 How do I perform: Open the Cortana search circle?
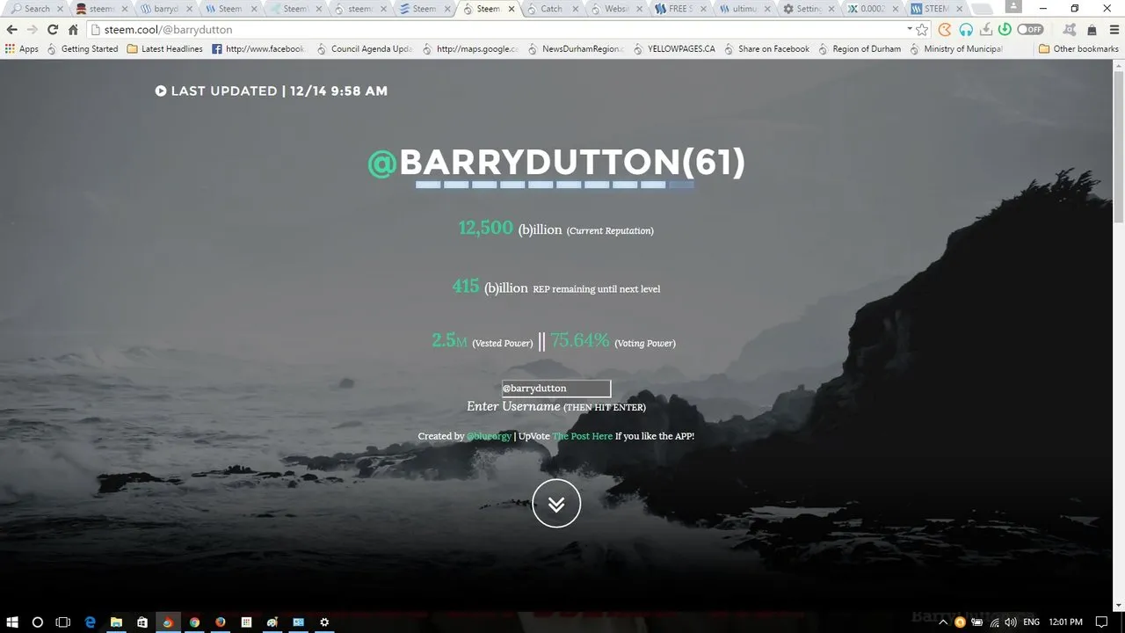point(38,622)
